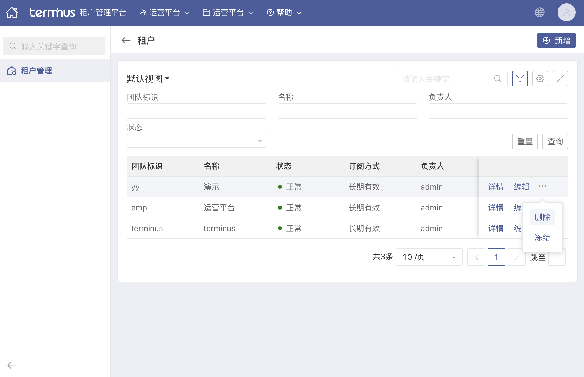Viewport: 584px width, 377px height.
Task: Click 名称 column header
Action: pyautogui.click(x=211, y=166)
